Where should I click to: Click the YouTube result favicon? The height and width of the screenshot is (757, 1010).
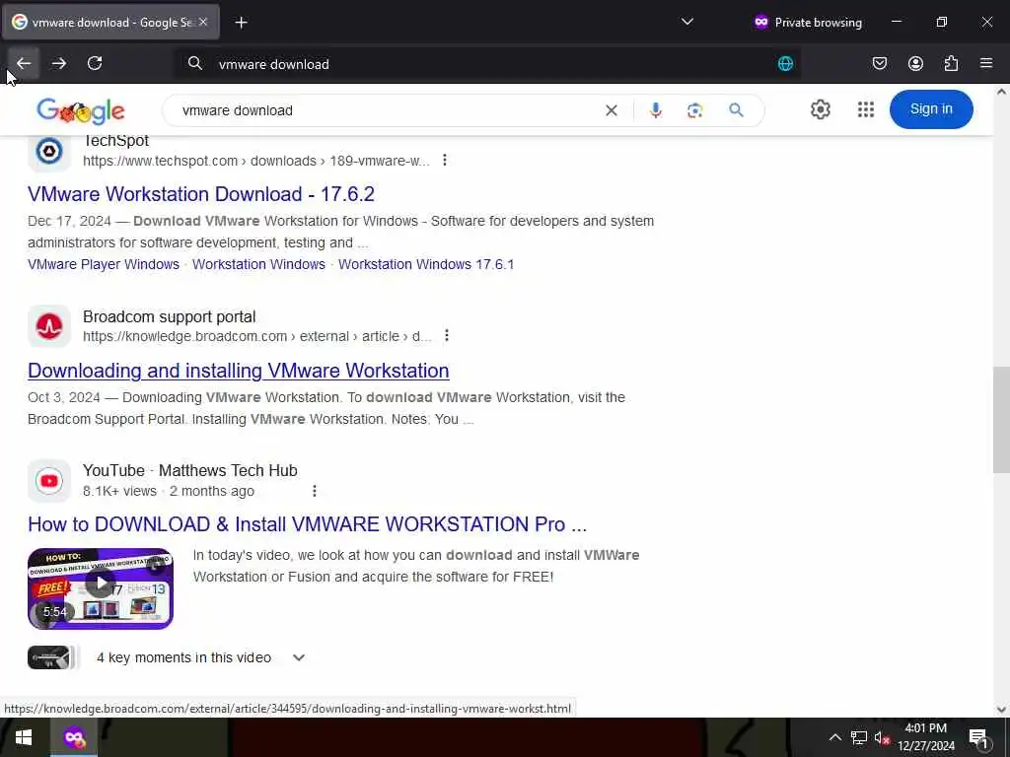tap(49, 481)
